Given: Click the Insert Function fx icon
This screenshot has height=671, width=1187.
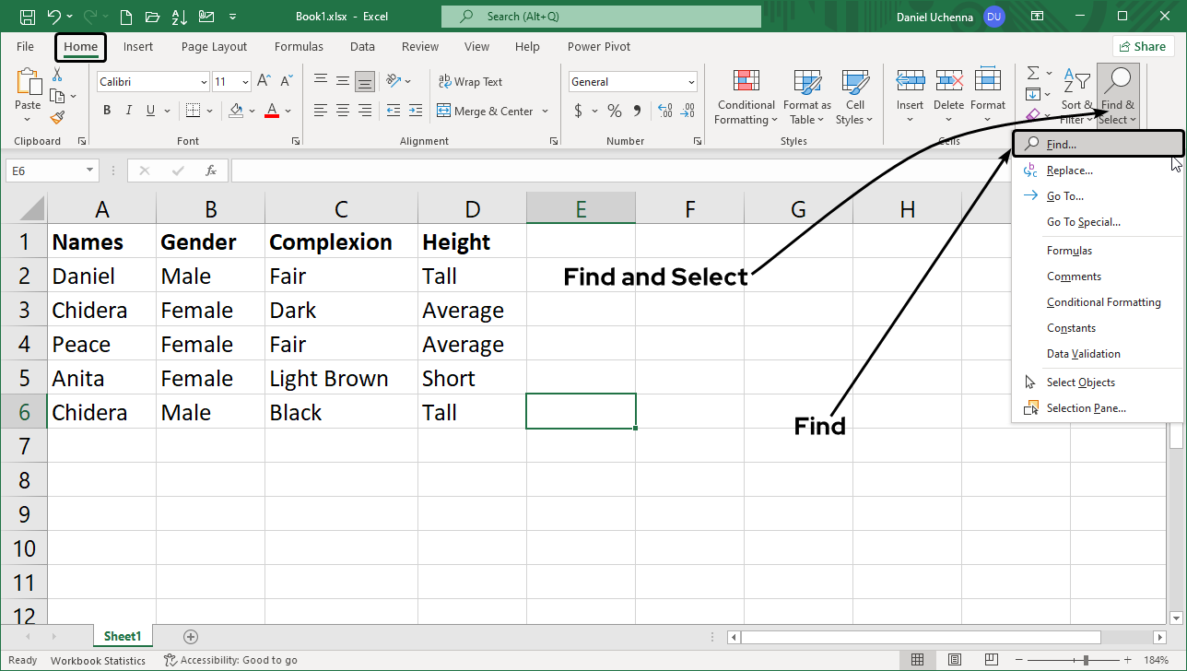Looking at the screenshot, I should point(211,171).
